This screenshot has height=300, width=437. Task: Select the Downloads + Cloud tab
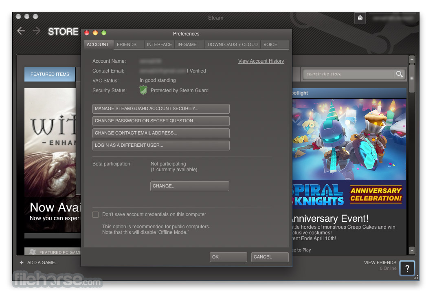(233, 44)
